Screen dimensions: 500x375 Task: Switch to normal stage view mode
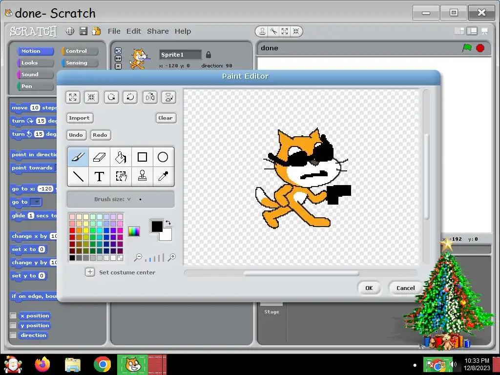[x=472, y=31]
